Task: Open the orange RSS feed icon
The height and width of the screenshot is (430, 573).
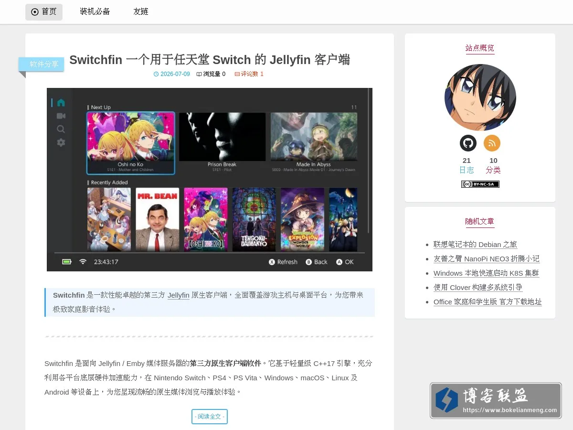Action: 492,143
